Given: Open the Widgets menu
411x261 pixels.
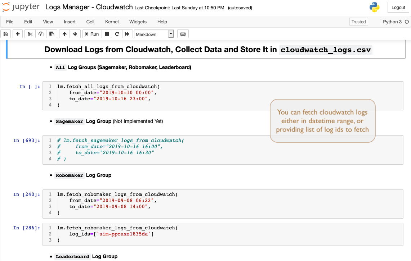Looking at the screenshot, I should [138, 22].
